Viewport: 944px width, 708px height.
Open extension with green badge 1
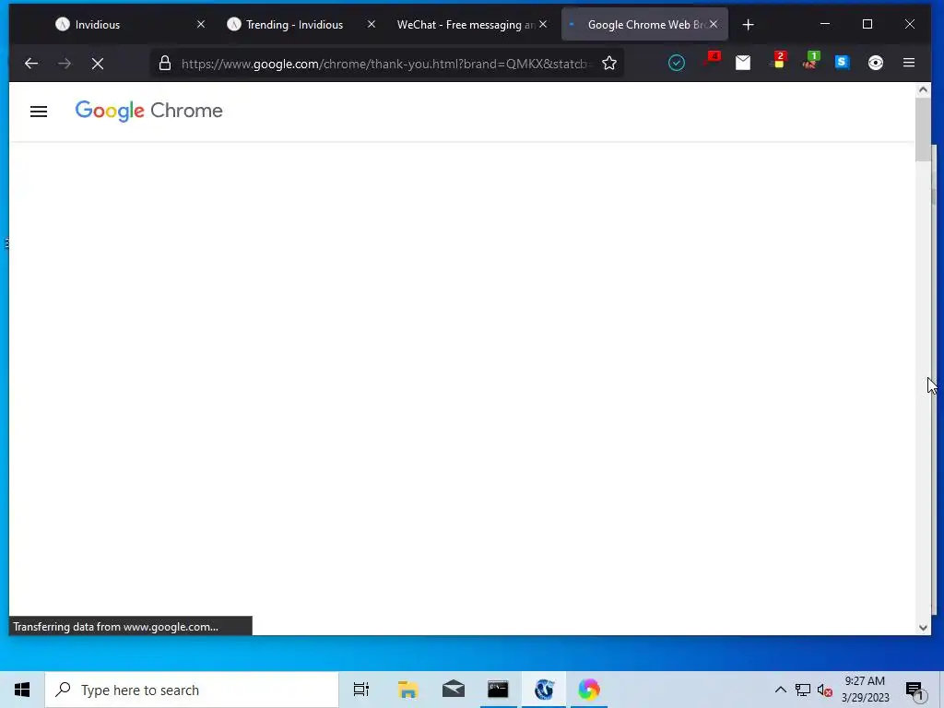tap(811, 60)
